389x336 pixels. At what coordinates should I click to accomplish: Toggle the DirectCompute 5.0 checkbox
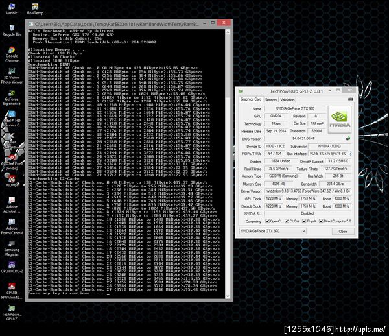(x=321, y=221)
